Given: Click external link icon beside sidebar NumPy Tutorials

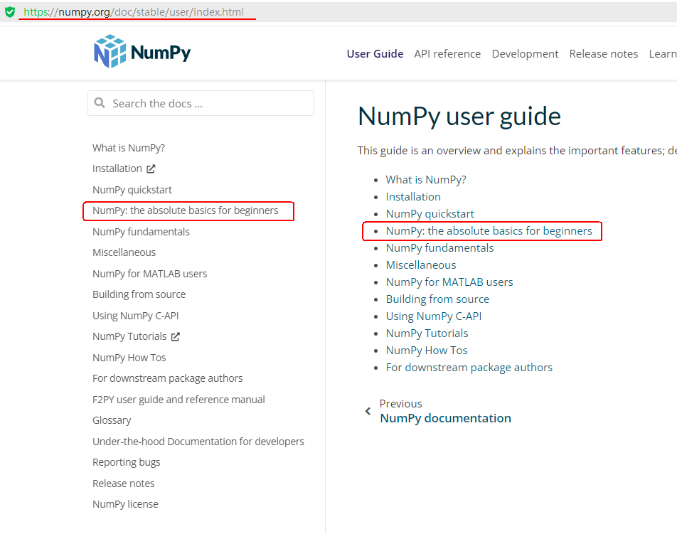Looking at the screenshot, I should click(175, 337).
